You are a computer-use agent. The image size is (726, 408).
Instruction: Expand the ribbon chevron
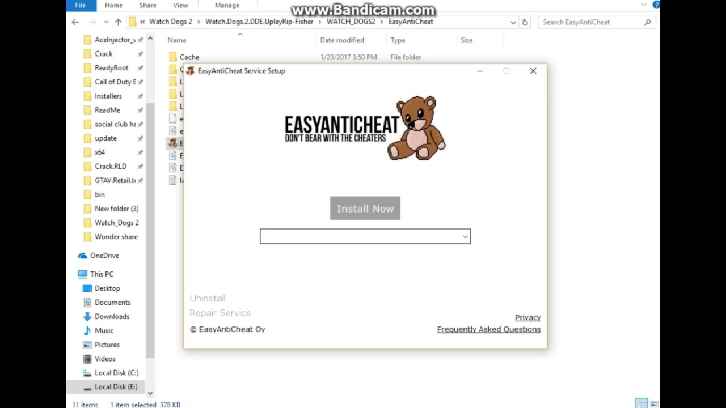[x=644, y=5]
